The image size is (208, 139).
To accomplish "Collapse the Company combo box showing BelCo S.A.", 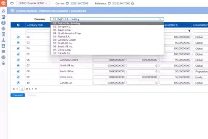I will [x=107, y=19].
